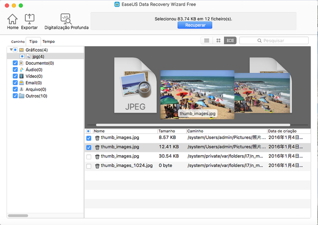Click the cover flow horizontal scrubber bar
The image size is (318, 225).
193,125
